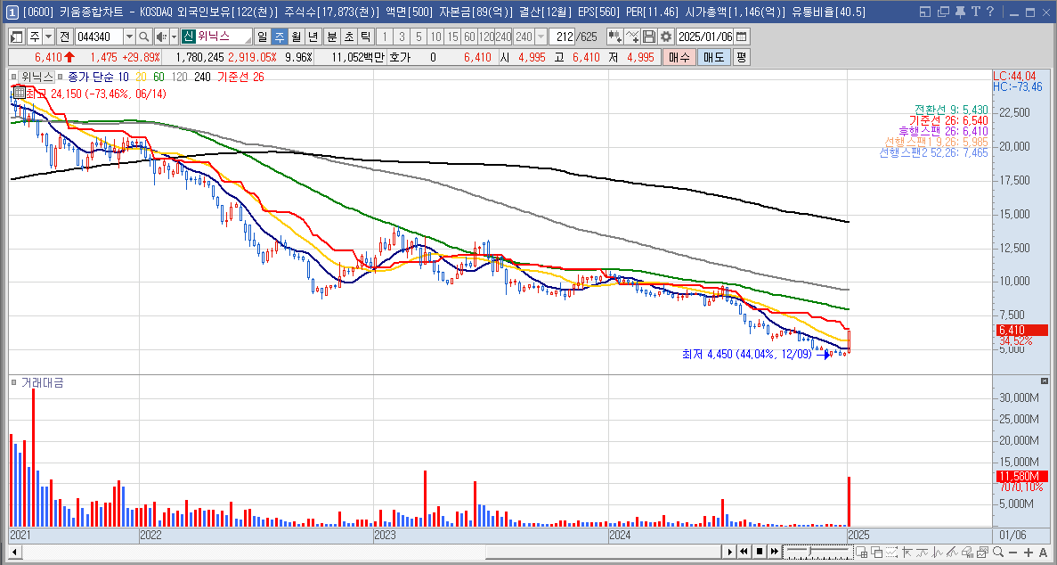Click the stop playback button
The height and width of the screenshot is (565, 1057).
click(759, 553)
